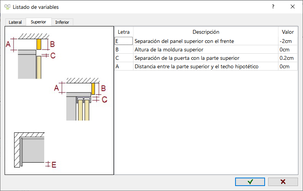Select the letter E cell
The width and height of the screenshot is (303, 191).
pos(124,41)
